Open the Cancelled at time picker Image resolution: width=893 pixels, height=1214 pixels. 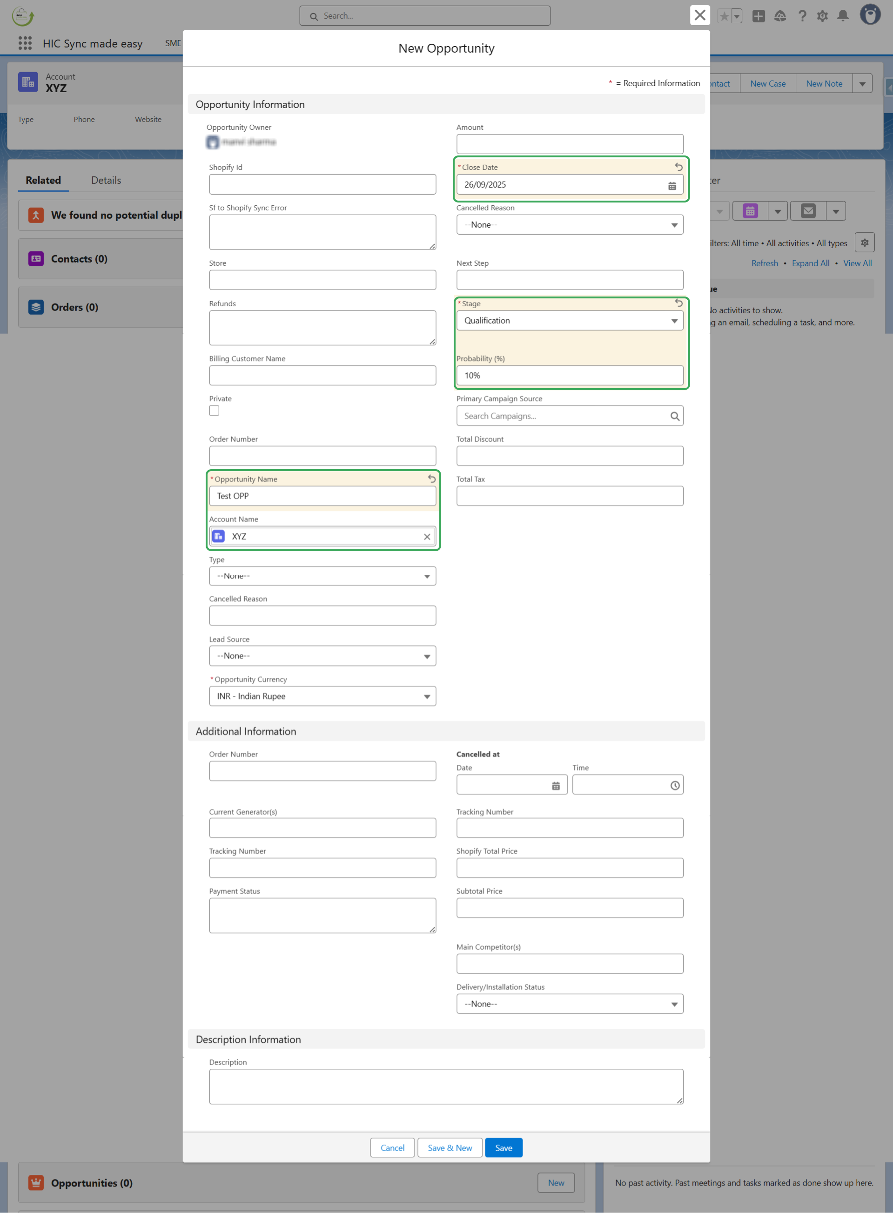[x=675, y=786]
